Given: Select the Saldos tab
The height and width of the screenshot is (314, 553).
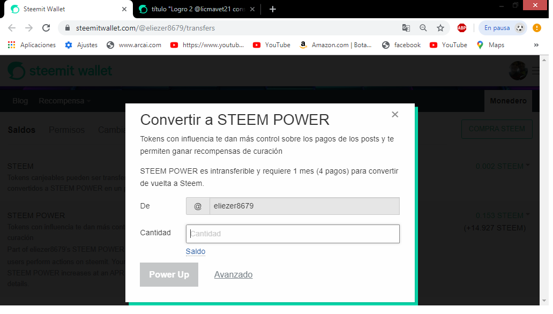Looking at the screenshot, I should [21, 131].
